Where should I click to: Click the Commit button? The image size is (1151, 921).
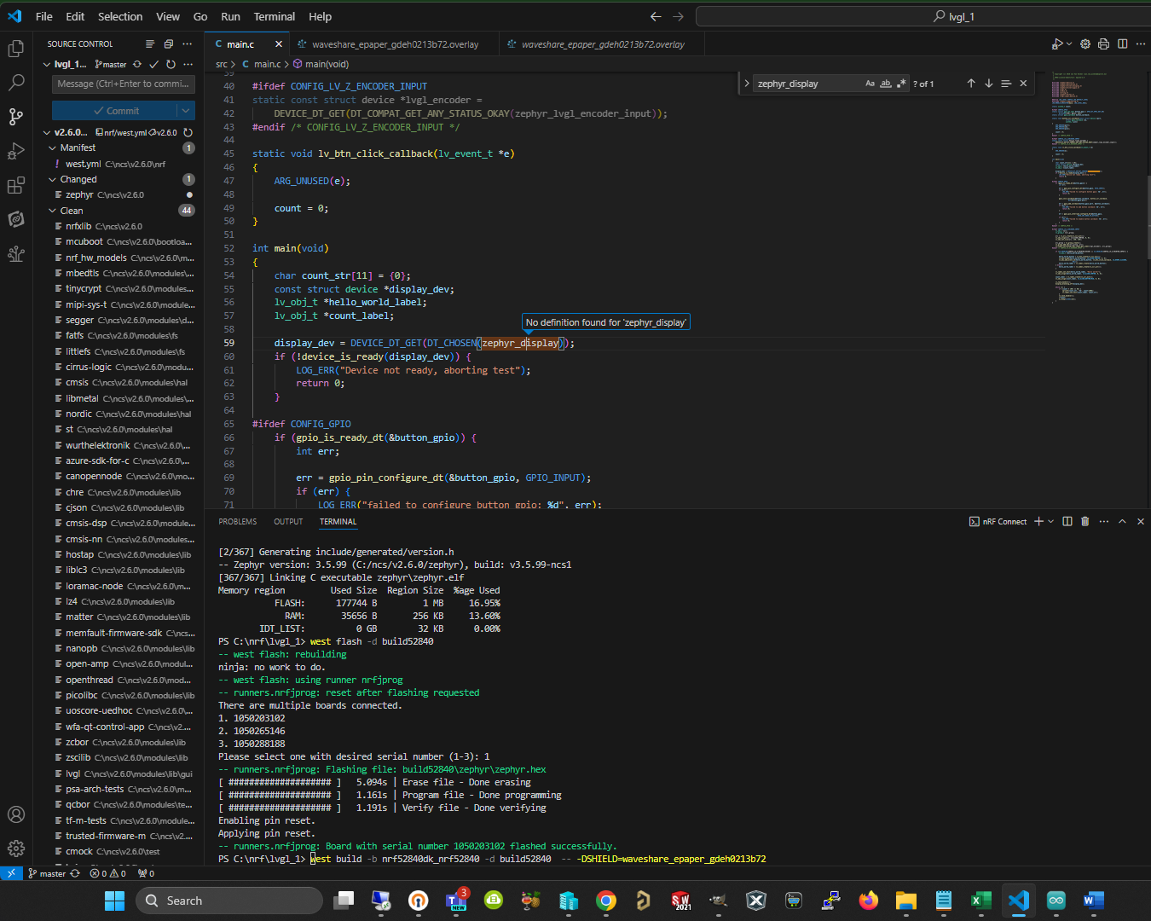[115, 111]
